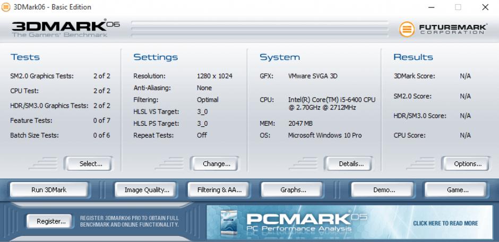Open the Image Quality tool
The image size is (499, 242).
[x=145, y=190]
